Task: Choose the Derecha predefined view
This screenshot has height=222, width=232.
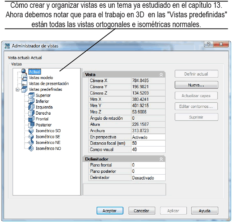Action: coord(43,113)
